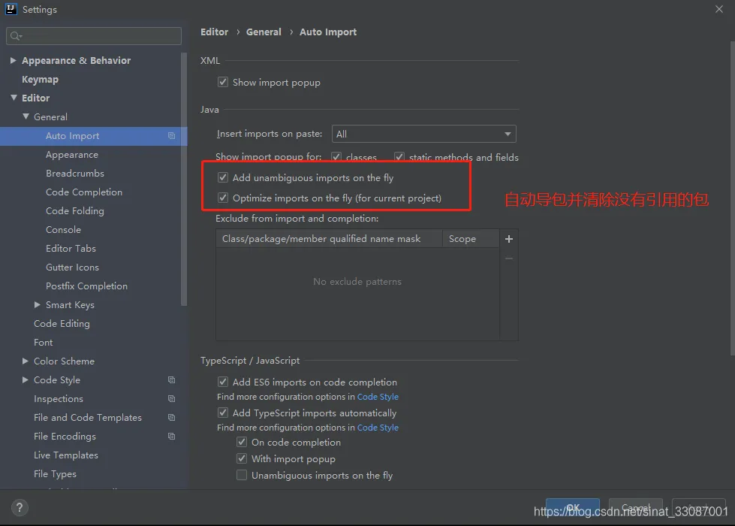Click in the settings search field
Image resolution: width=735 pixels, height=526 pixels.
point(94,36)
